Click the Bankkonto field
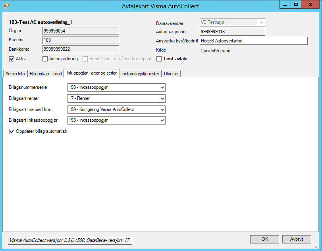322x251 pixels. pyautogui.click(x=81, y=49)
